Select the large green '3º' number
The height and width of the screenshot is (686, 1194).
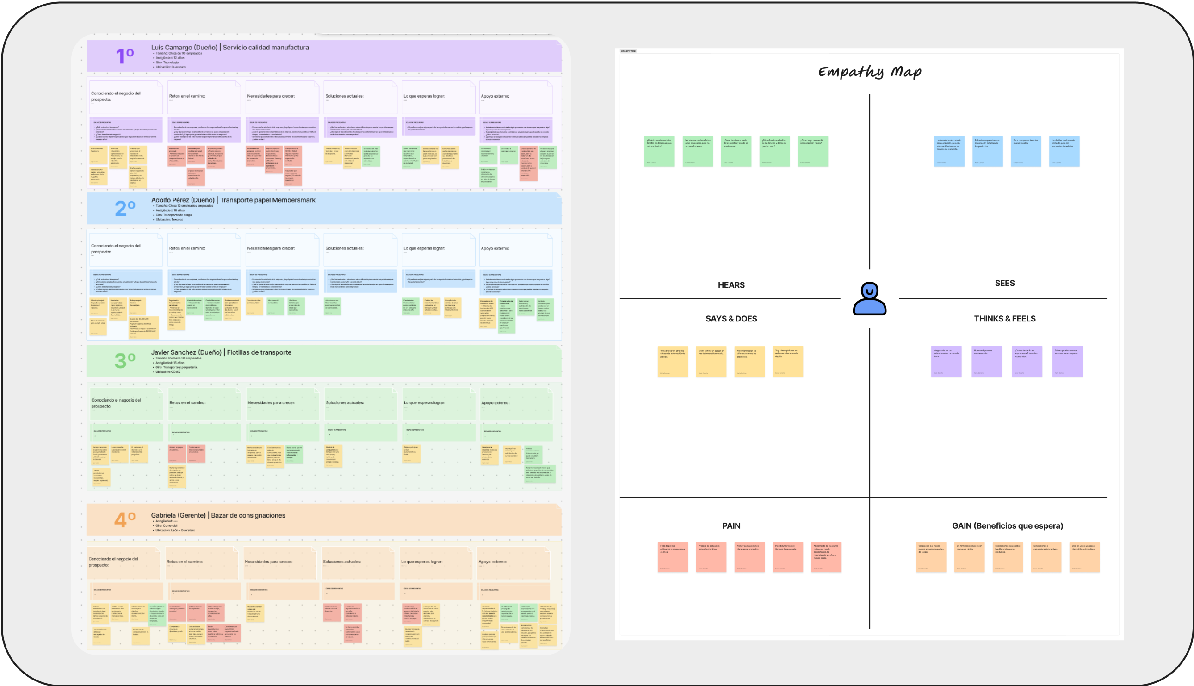(125, 361)
